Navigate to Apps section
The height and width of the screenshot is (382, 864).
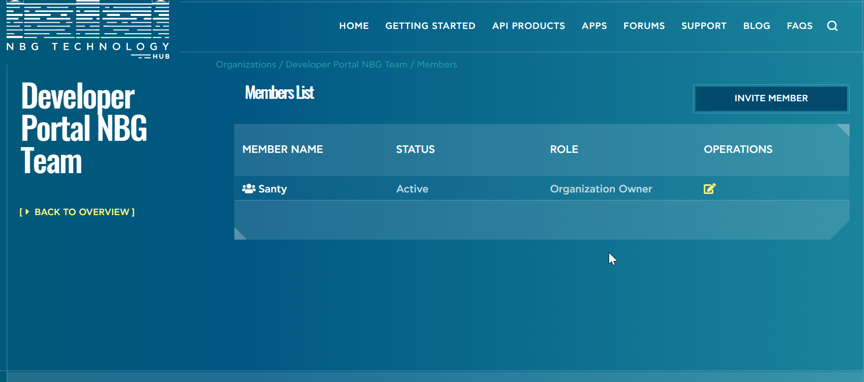[594, 26]
